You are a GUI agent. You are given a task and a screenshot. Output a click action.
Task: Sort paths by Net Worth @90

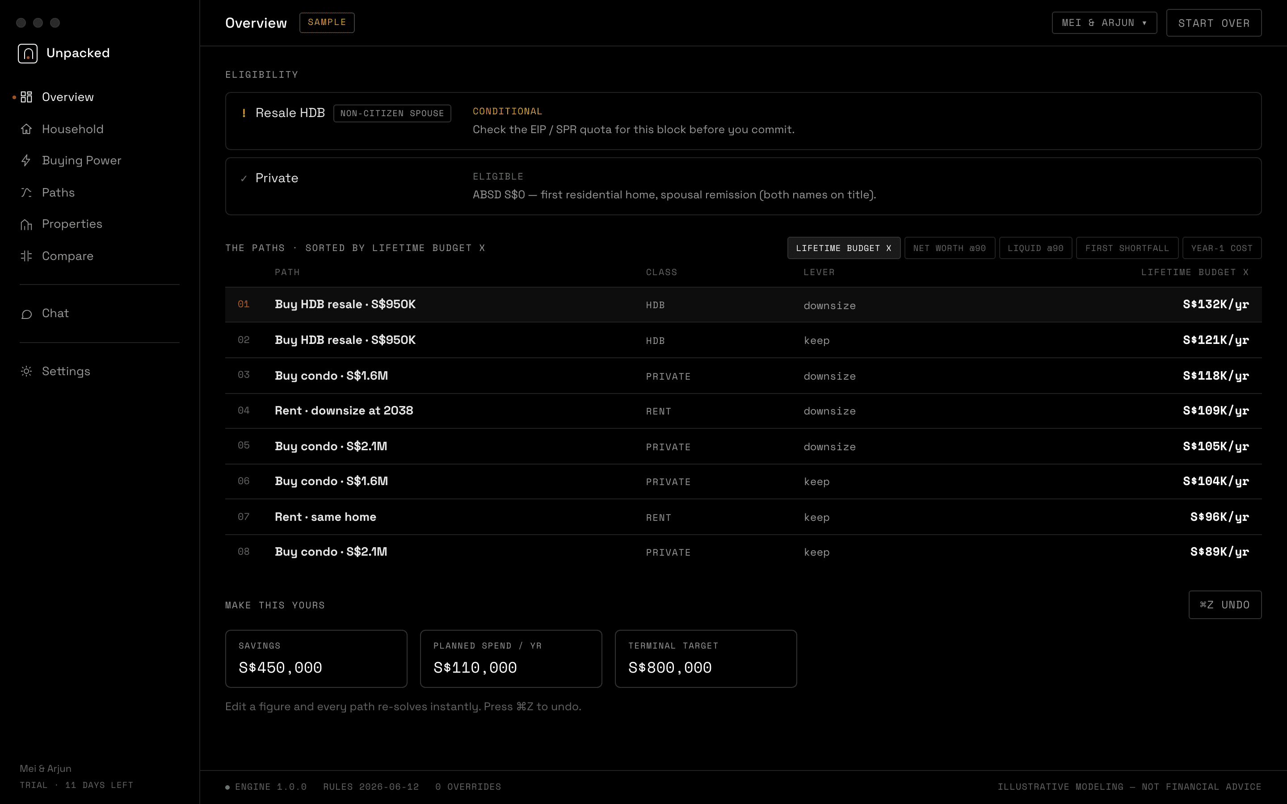coord(949,248)
